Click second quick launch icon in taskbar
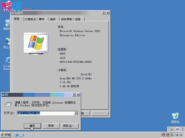 point(22,135)
